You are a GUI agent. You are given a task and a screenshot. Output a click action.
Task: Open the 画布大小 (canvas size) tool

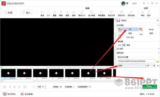click(82, 13)
